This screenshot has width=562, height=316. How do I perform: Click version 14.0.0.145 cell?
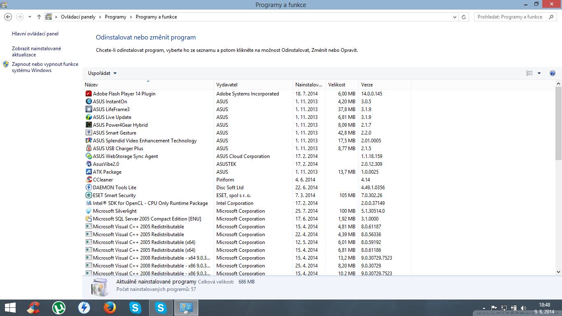pyautogui.click(x=372, y=94)
